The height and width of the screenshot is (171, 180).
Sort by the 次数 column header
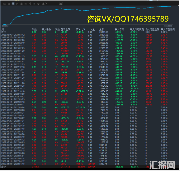click(57, 30)
